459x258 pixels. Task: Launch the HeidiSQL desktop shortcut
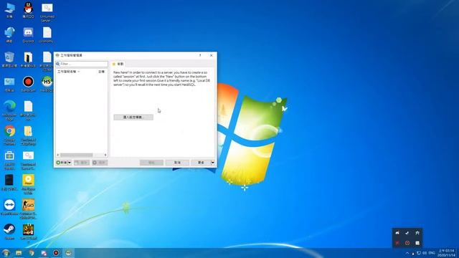pyautogui.click(x=47, y=84)
